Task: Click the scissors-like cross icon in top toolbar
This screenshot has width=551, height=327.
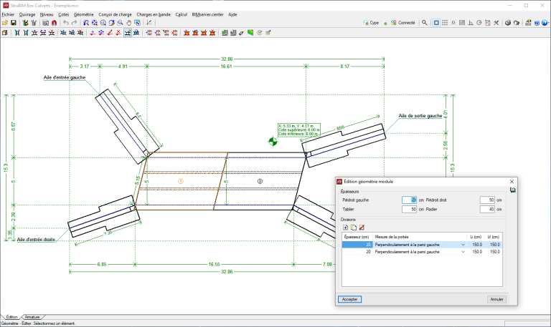Action: pos(496,23)
